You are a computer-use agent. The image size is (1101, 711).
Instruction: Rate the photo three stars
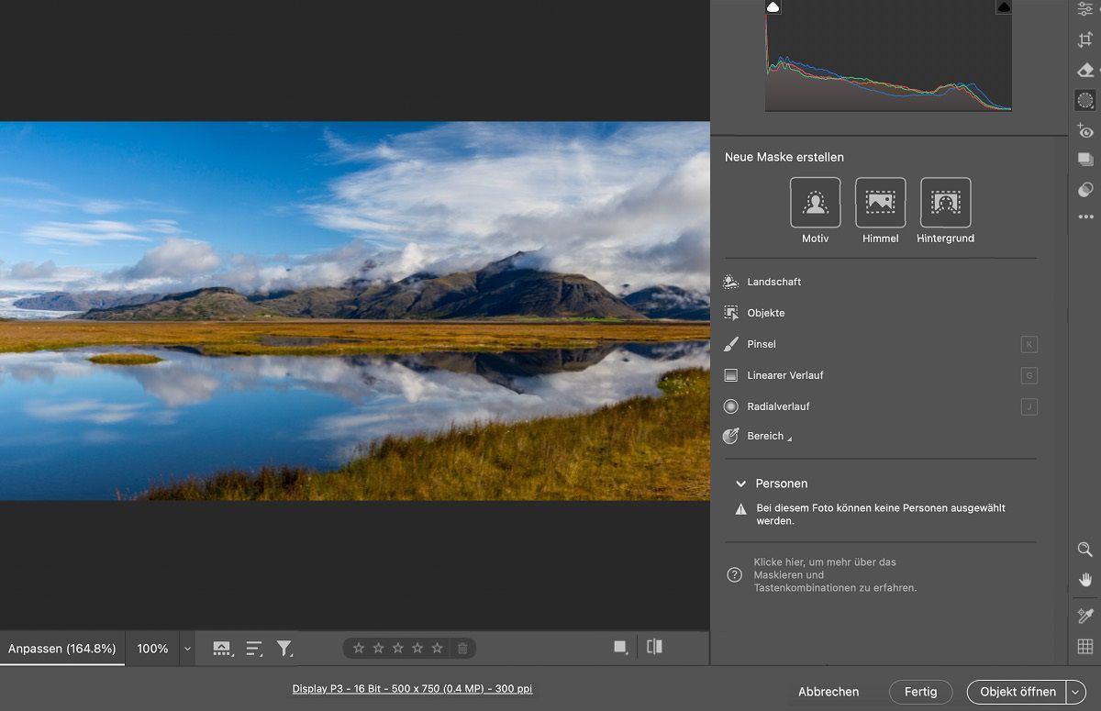click(398, 649)
